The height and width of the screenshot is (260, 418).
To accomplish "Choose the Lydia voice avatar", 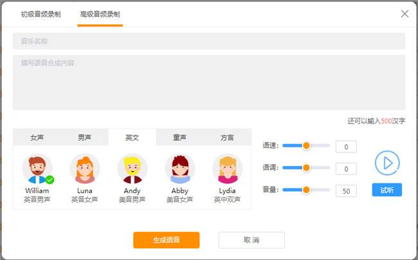I will (228, 169).
